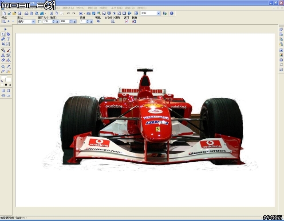
Task: Toggle the grid display icon
Action: (3, 91)
